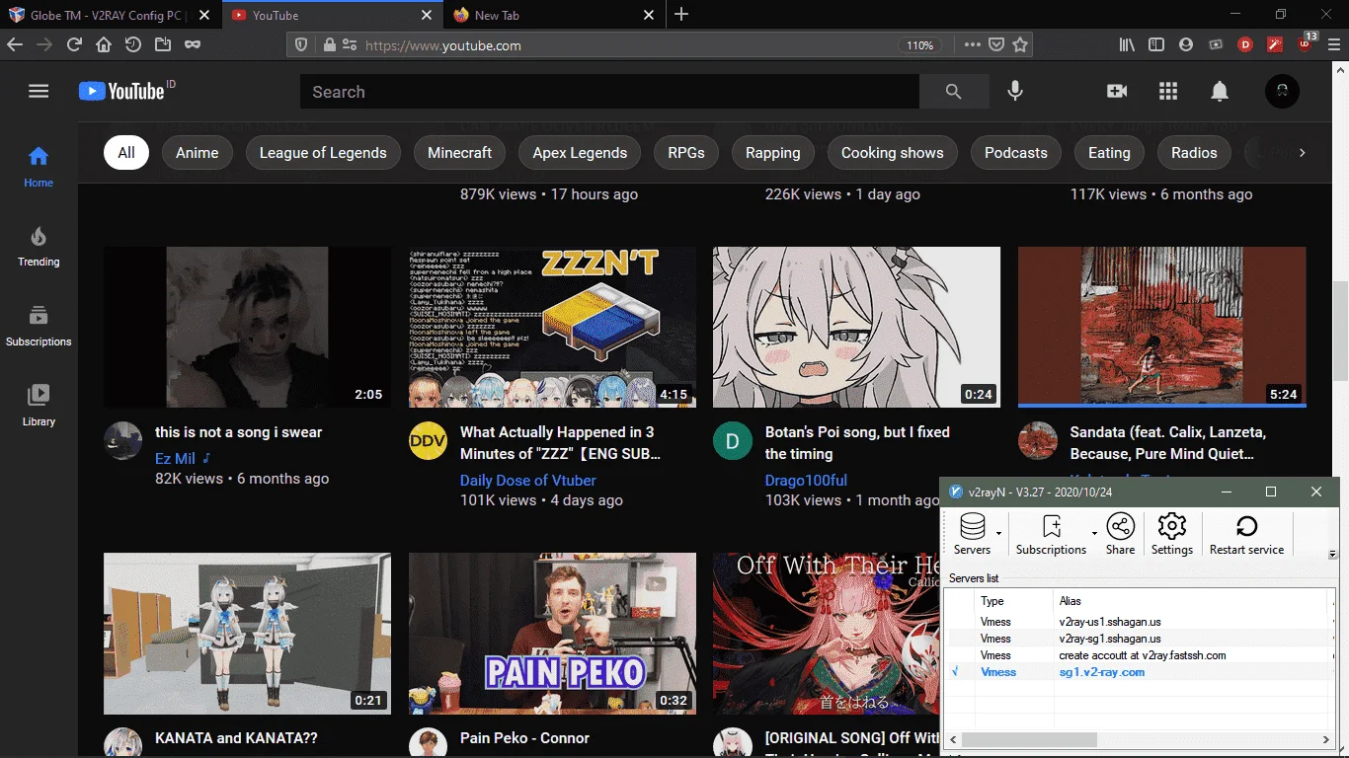
Task: Select the Rapping category chip
Action: point(772,153)
